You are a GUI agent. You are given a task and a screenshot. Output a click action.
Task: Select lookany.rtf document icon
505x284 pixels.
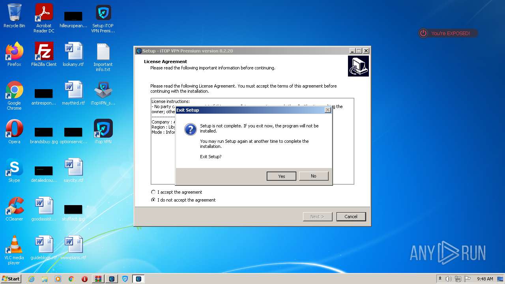(73, 54)
